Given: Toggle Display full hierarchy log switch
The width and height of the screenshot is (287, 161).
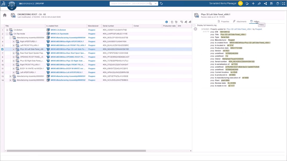Looking at the screenshot, I should pyautogui.click(x=194, y=25).
